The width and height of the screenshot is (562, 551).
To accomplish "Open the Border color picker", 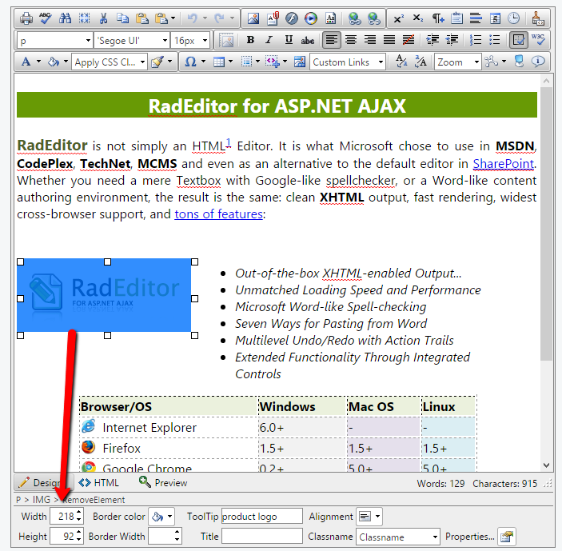I will click(161, 517).
